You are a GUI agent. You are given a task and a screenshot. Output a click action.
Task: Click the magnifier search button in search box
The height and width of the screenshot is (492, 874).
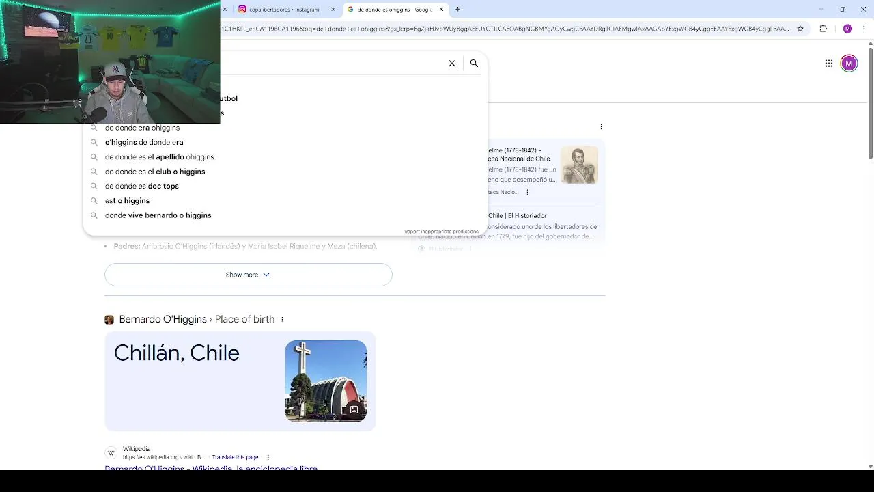[x=474, y=64]
